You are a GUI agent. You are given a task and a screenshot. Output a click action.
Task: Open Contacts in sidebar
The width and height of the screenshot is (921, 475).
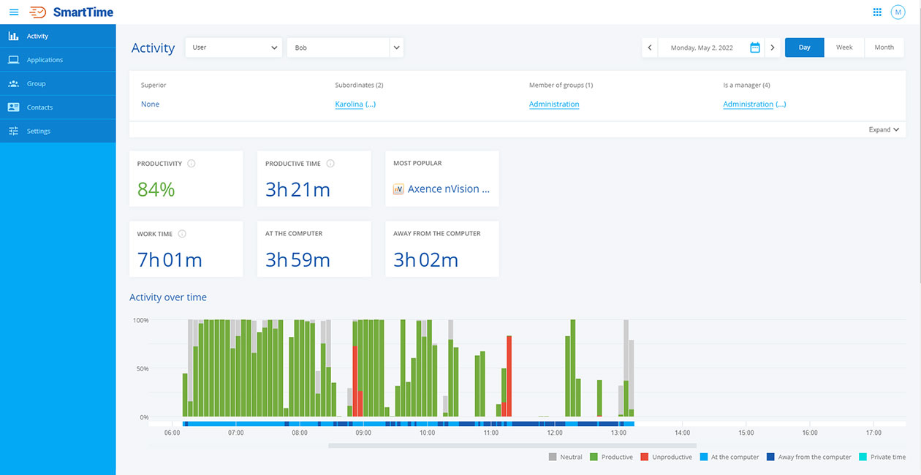point(58,107)
